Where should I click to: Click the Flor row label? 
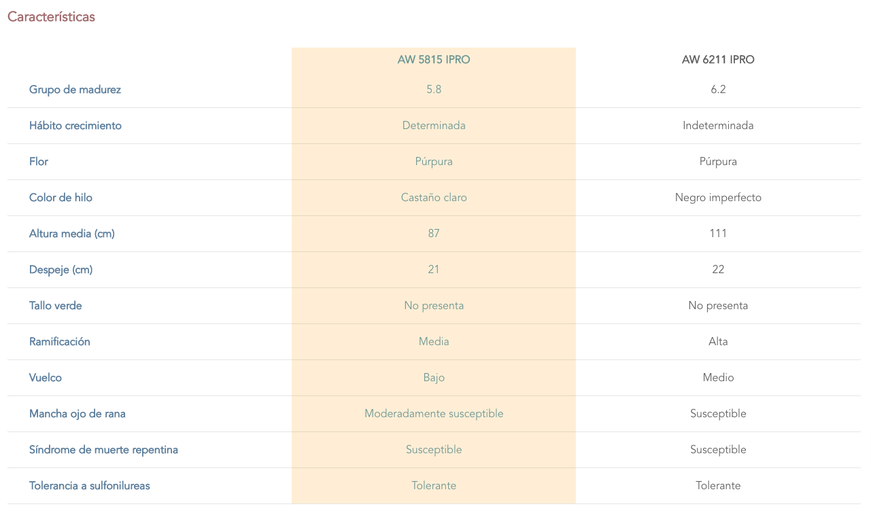coord(39,162)
